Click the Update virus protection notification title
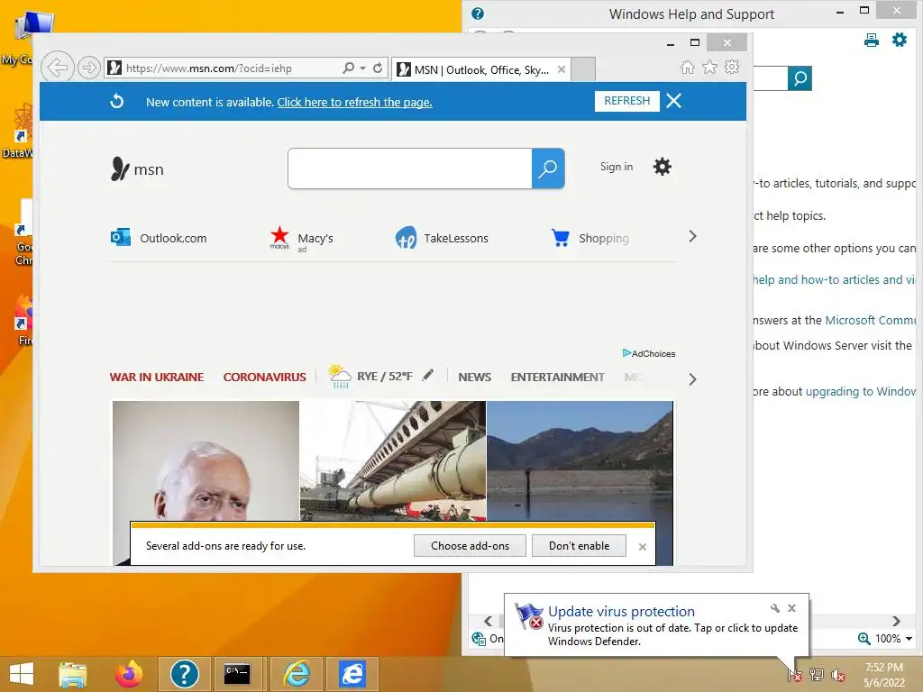The width and height of the screenshot is (923, 692). [621, 612]
